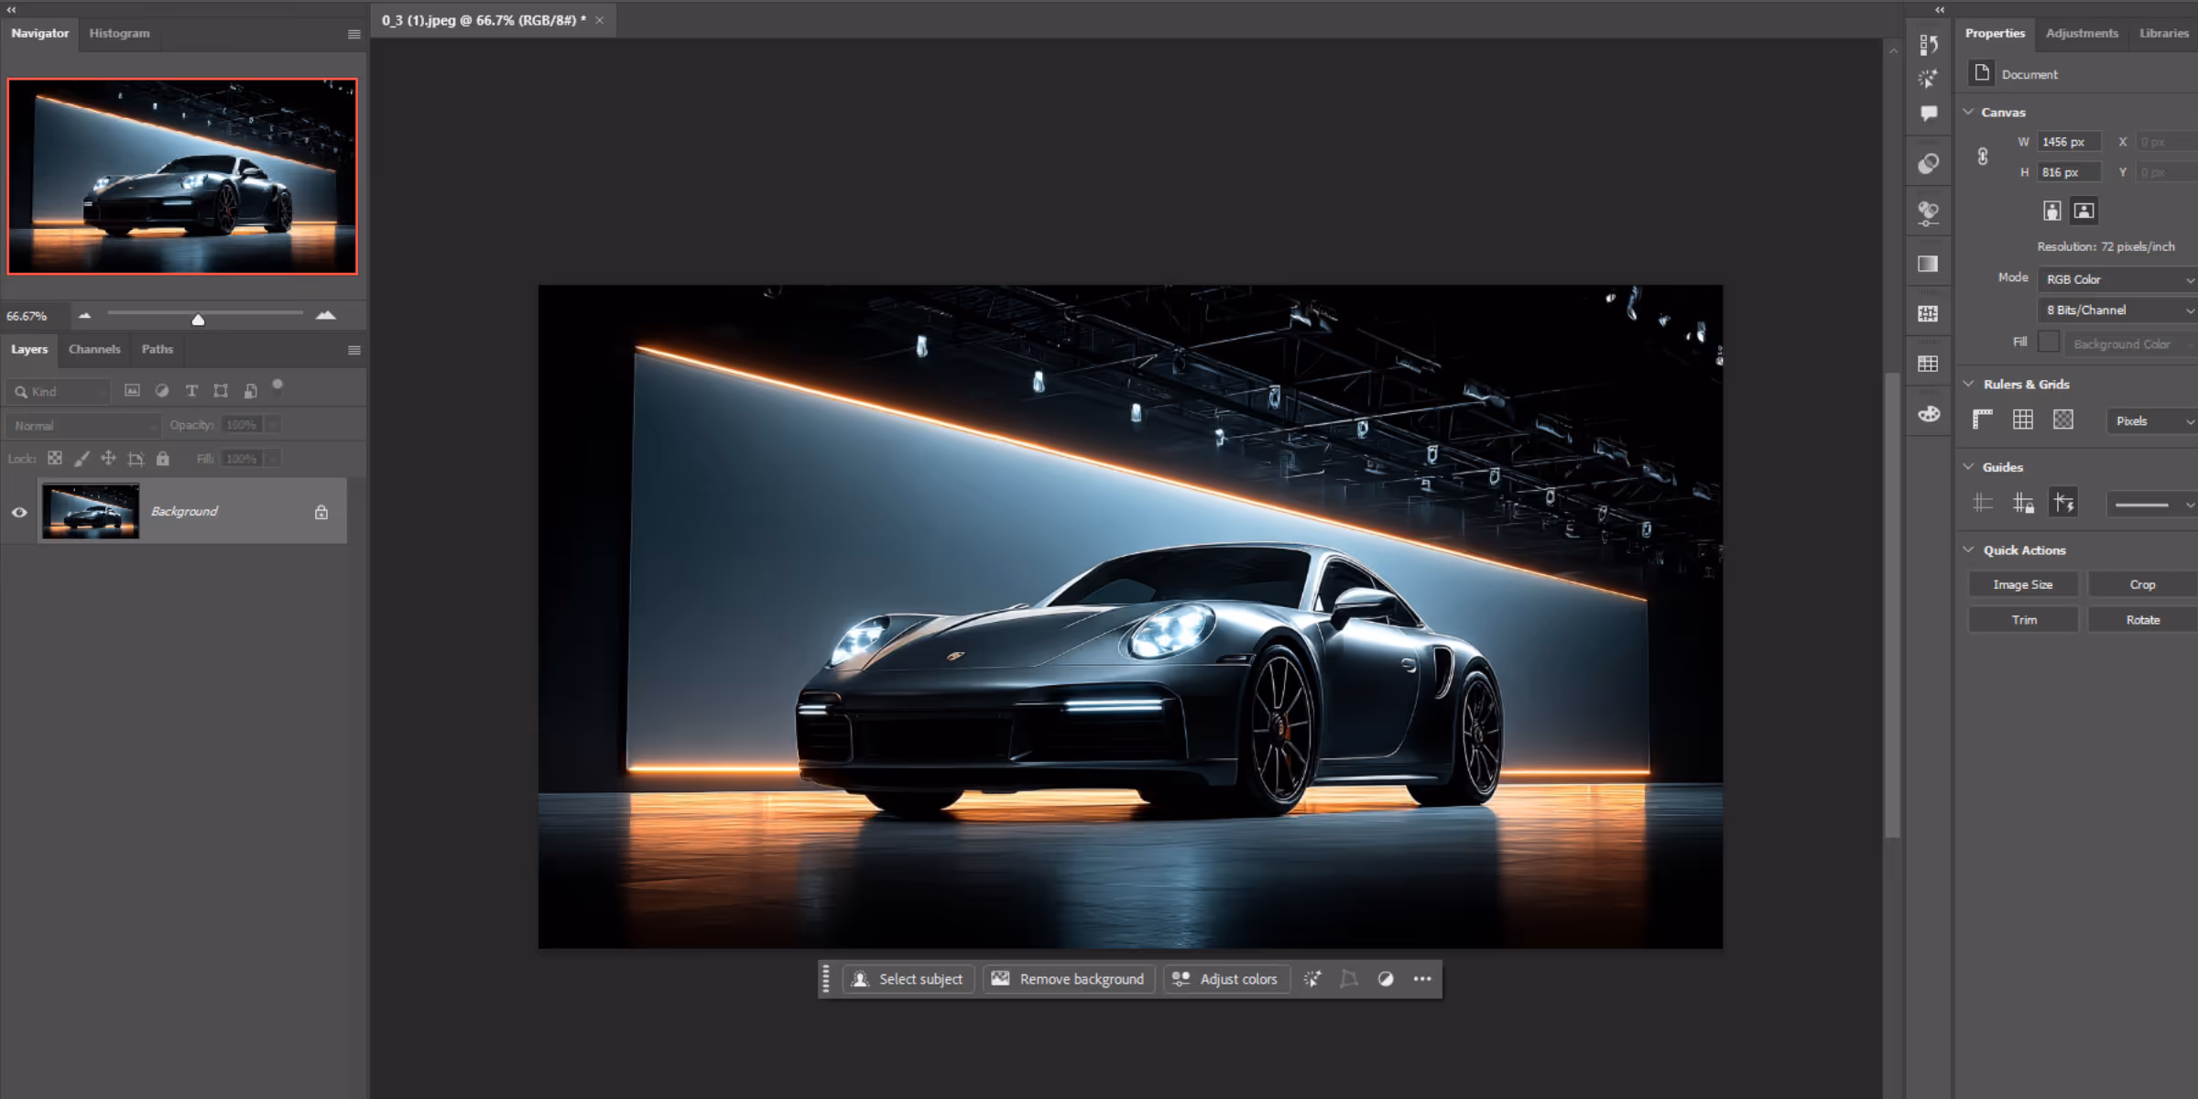Viewport: 2198px width, 1099px height.
Task: Click the Remove background button
Action: click(x=1069, y=979)
